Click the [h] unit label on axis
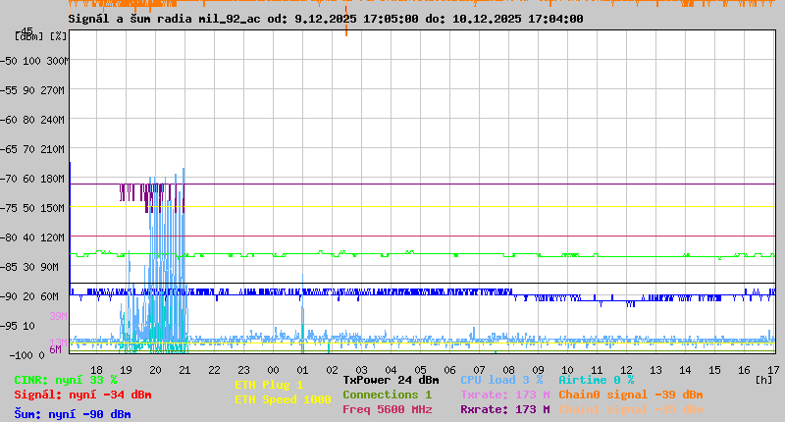Image resolution: width=785 pixels, height=422 pixels. (763, 377)
